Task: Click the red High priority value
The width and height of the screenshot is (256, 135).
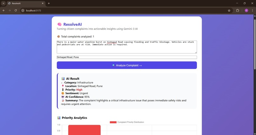Action: pos(79,90)
